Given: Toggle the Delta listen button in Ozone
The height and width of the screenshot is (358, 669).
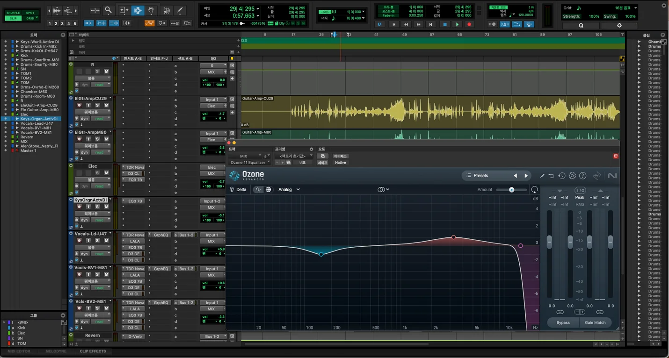Looking at the screenshot, I should point(238,190).
